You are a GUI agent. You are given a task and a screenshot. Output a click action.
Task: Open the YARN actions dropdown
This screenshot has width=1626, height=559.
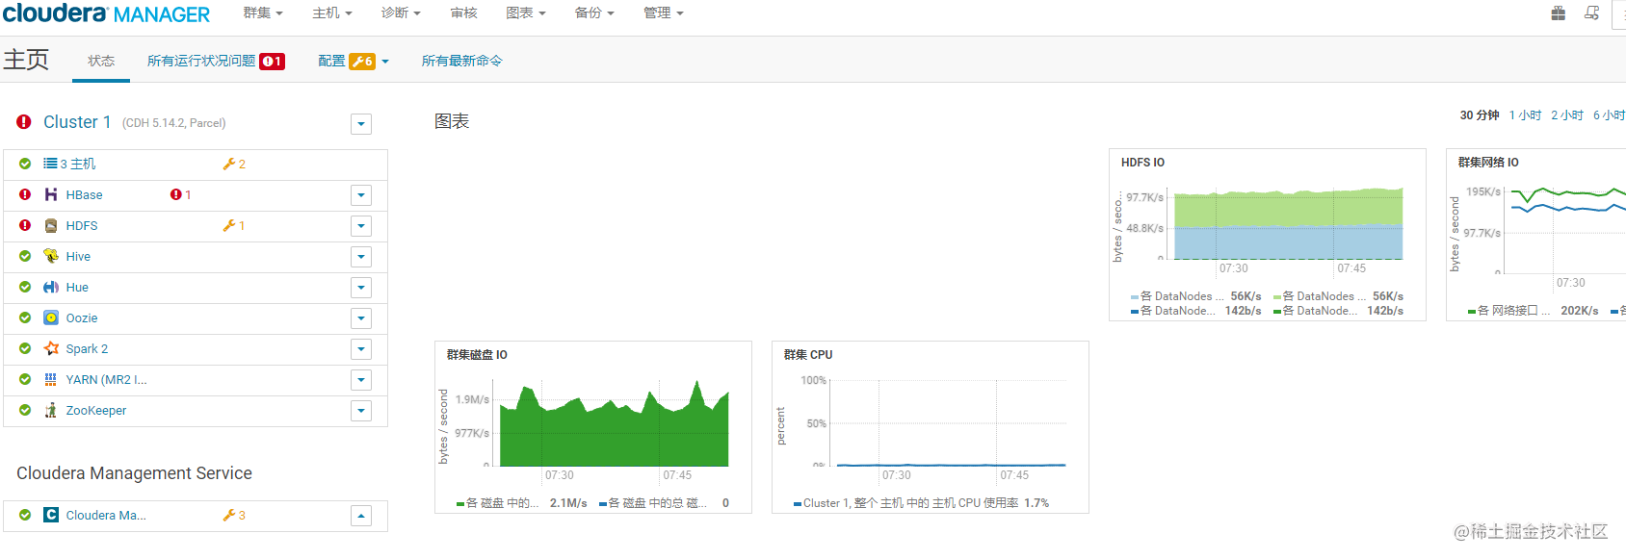tap(361, 380)
